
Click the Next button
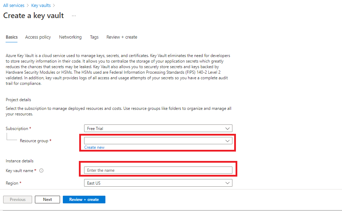coord(47,199)
